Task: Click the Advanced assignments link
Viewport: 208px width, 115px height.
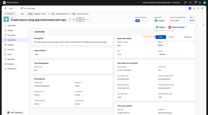Action: [x=187, y=37]
